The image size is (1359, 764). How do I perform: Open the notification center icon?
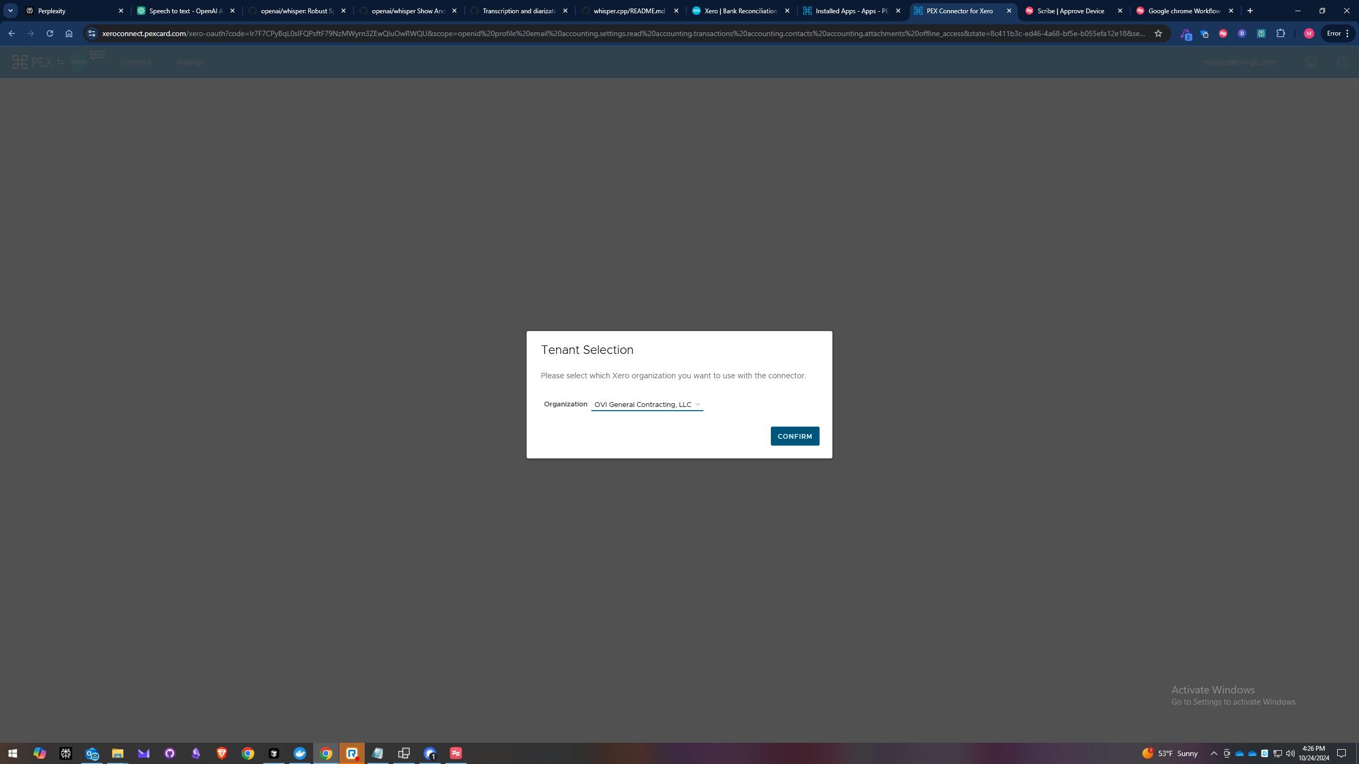point(1341,753)
